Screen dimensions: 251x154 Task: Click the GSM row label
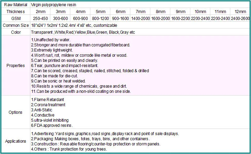(16, 18)
